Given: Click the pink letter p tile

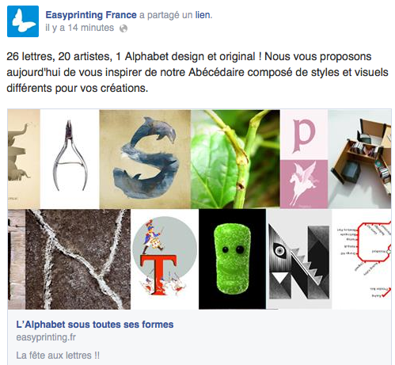Looking at the screenshot, I should click(x=304, y=135).
